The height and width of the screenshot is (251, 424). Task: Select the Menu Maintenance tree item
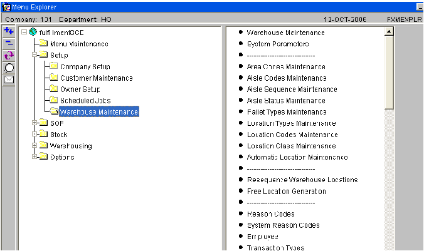[79, 44]
